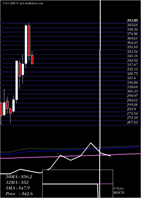The image size is (141, 198).
Task: Click the 'Price : 342.6' readout
Action: [x=19, y=194]
